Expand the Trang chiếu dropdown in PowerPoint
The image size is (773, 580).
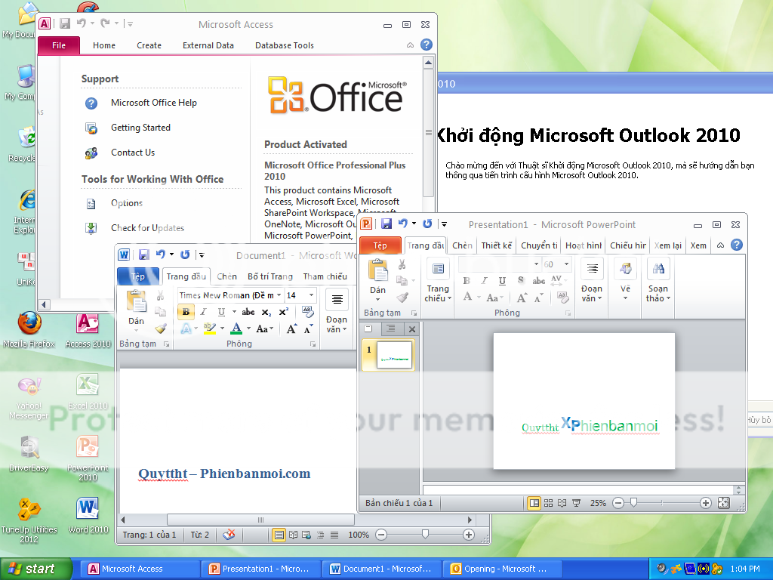(x=438, y=294)
